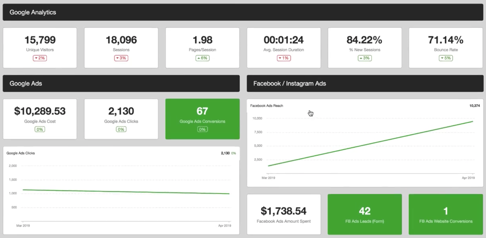The image size is (486, 238).
Task: Click the Google Ads Clicks 2,130 card value
Action: (x=121, y=111)
